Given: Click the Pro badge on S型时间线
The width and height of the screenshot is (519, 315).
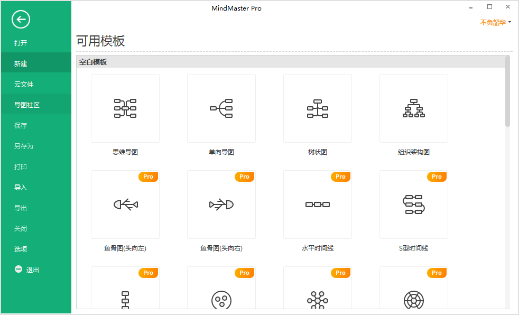Looking at the screenshot, I should (x=437, y=177).
